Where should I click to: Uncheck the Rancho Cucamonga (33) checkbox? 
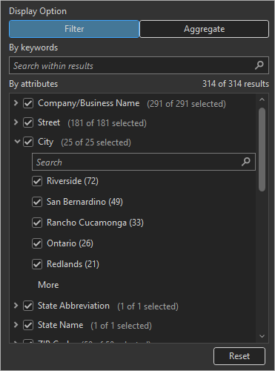[37, 223]
